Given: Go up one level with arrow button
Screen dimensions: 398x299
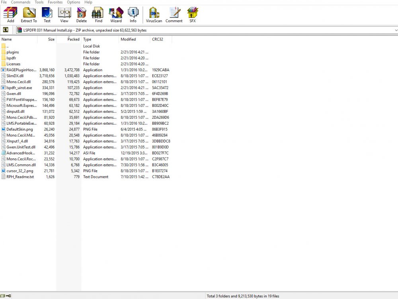Looking at the screenshot, I should (6, 30).
